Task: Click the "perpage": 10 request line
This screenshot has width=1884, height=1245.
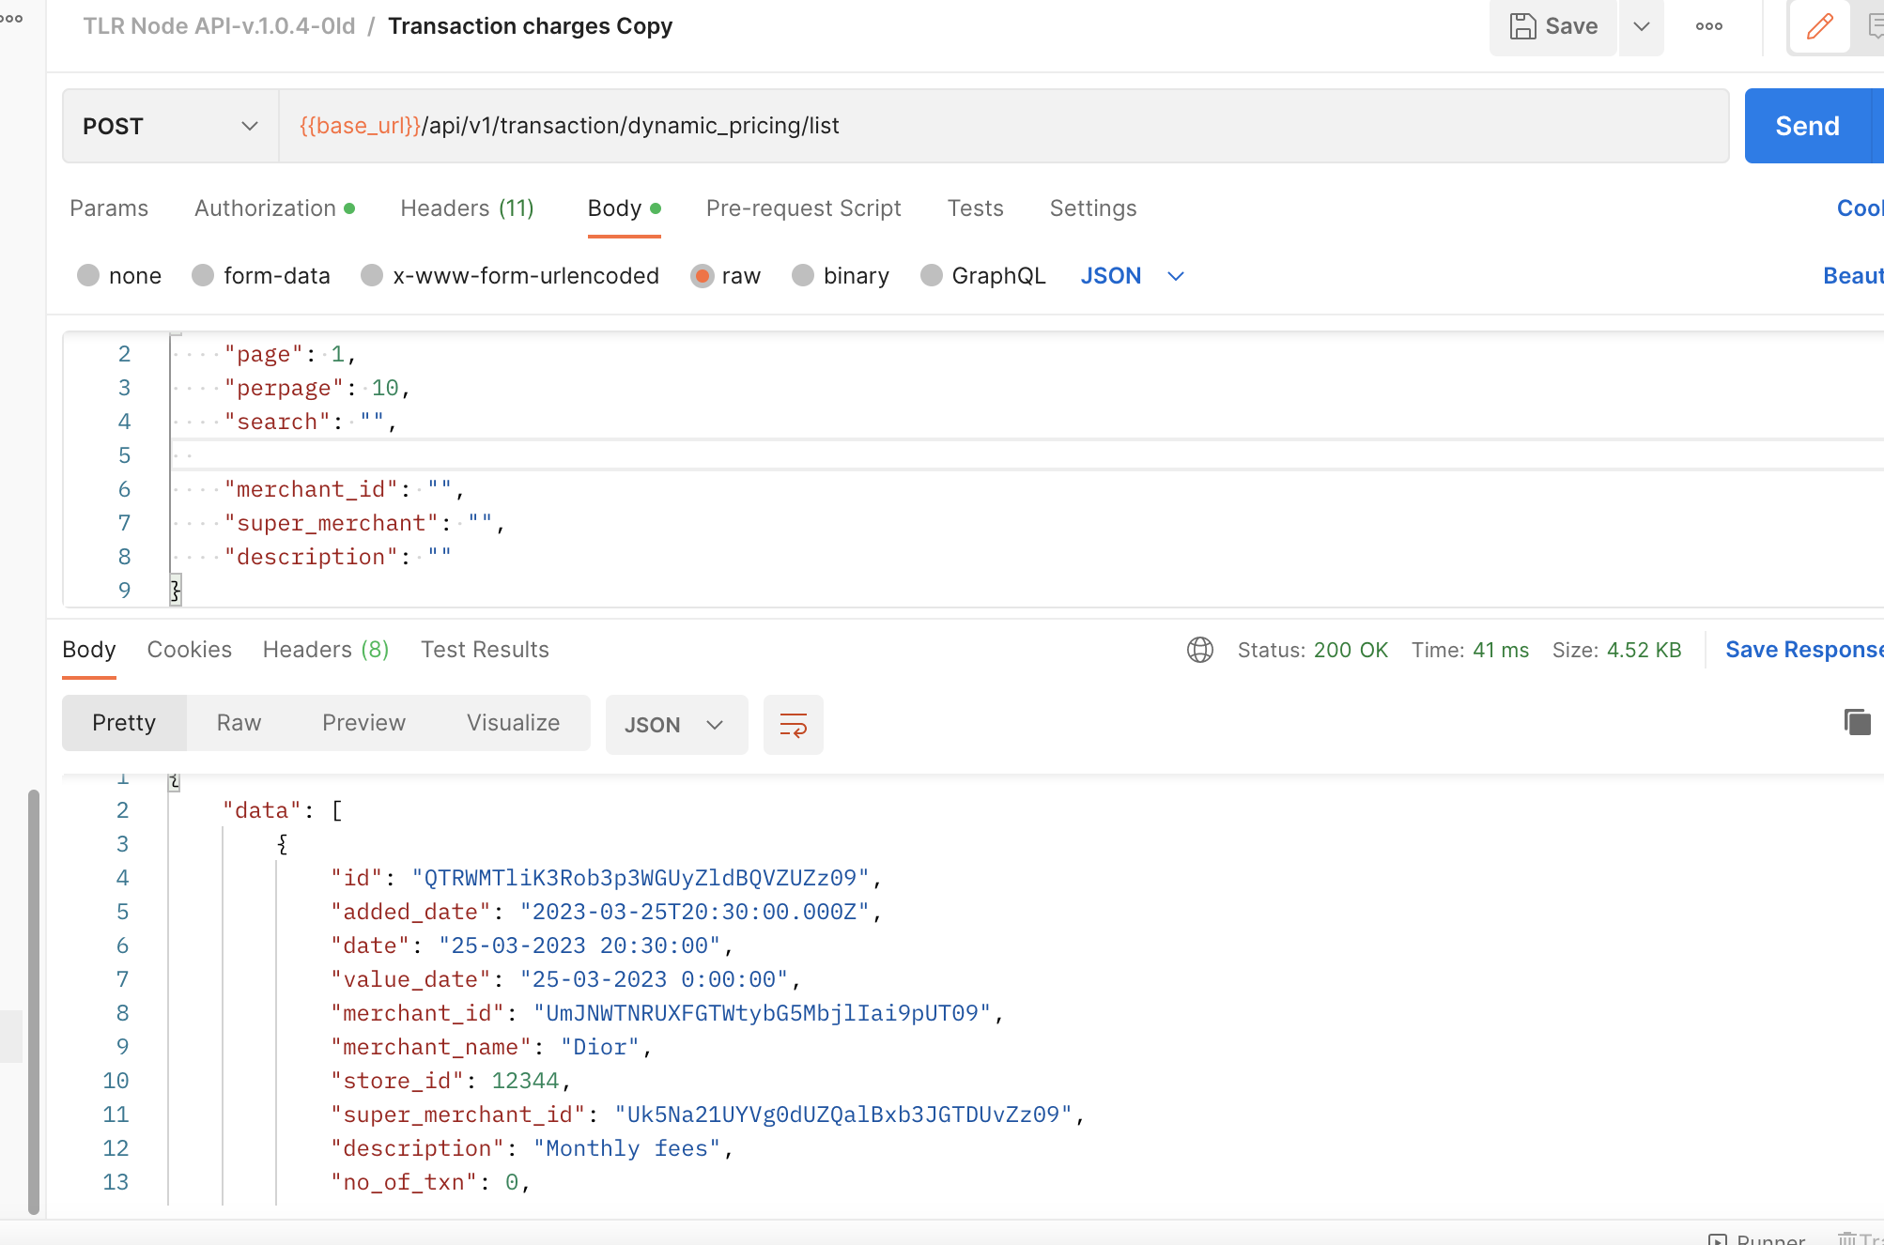Action: pyautogui.click(x=317, y=388)
